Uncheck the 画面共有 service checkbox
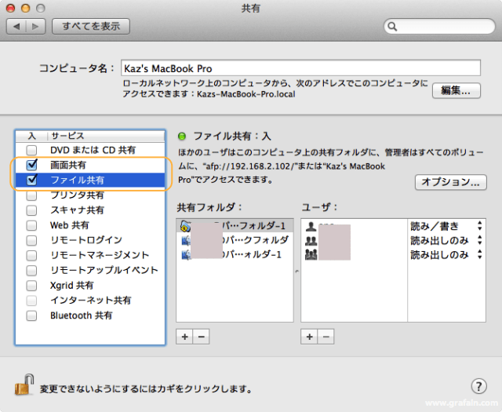This screenshot has height=412, width=502. click(31, 166)
